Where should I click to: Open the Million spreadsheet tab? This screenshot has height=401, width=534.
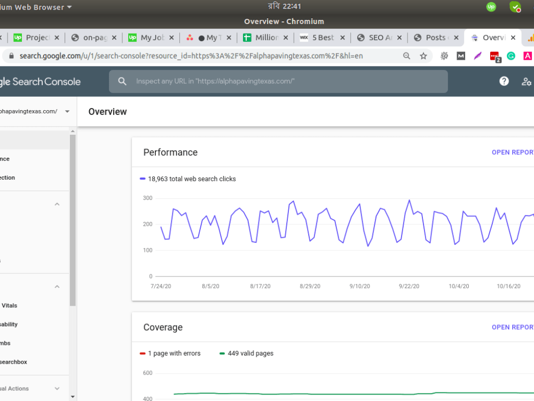(x=261, y=37)
